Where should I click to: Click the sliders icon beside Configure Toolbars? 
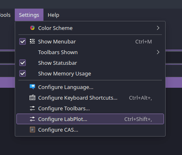coord(32,108)
